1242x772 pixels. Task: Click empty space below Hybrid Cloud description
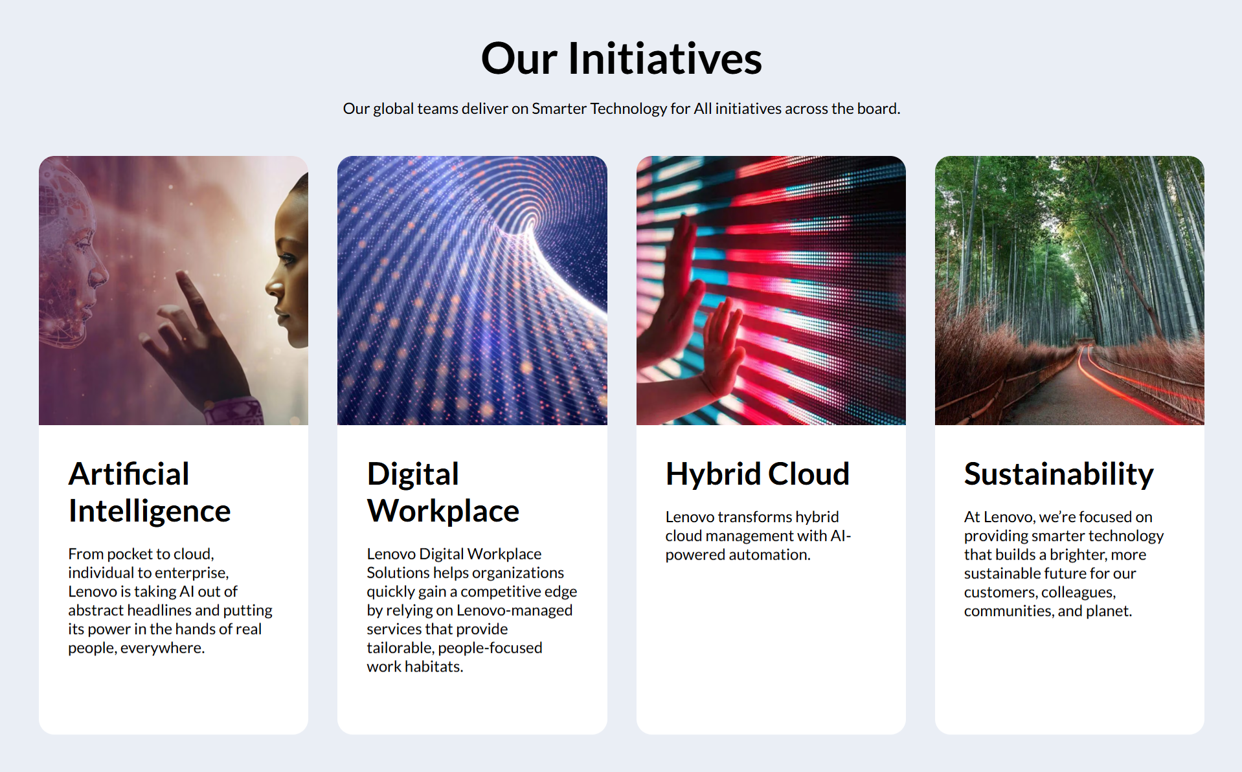coord(771,647)
